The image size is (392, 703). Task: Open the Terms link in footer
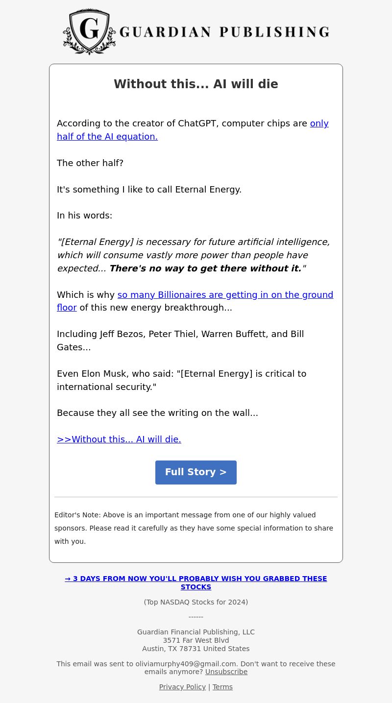pyautogui.click(x=222, y=687)
